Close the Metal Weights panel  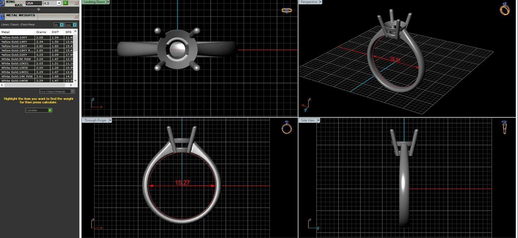pos(76,16)
